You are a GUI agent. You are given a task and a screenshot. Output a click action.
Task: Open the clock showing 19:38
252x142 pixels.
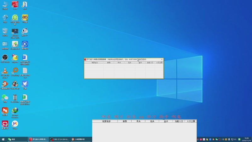point(247,139)
